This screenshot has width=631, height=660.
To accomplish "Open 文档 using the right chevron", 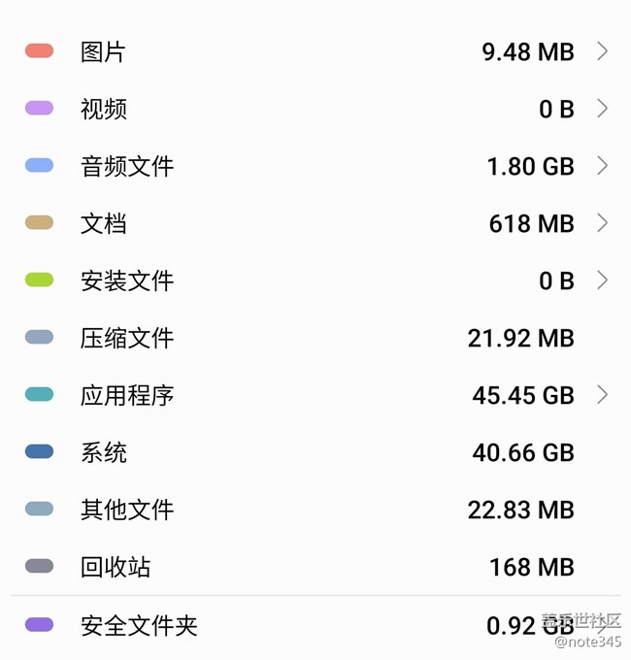I will click(602, 223).
